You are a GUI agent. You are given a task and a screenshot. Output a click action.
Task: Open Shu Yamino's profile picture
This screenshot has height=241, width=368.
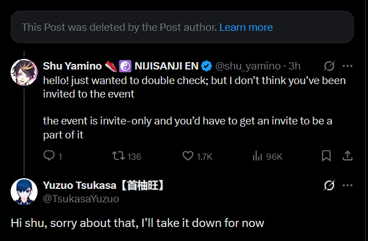click(24, 72)
